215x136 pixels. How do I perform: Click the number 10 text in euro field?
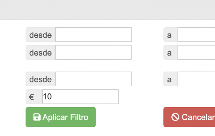coord(48,97)
